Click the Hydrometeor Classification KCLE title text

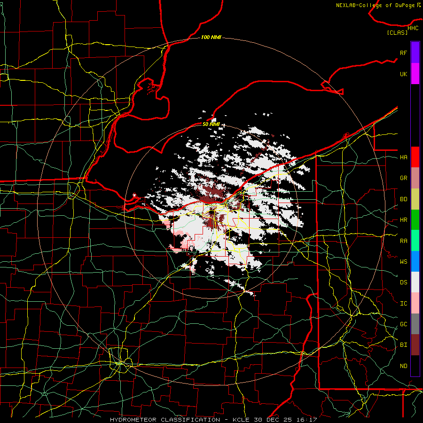pyautogui.click(x=213, y=420)
